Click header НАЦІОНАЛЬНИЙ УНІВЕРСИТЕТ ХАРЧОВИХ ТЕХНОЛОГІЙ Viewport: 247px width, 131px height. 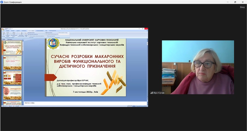[92, 40]
